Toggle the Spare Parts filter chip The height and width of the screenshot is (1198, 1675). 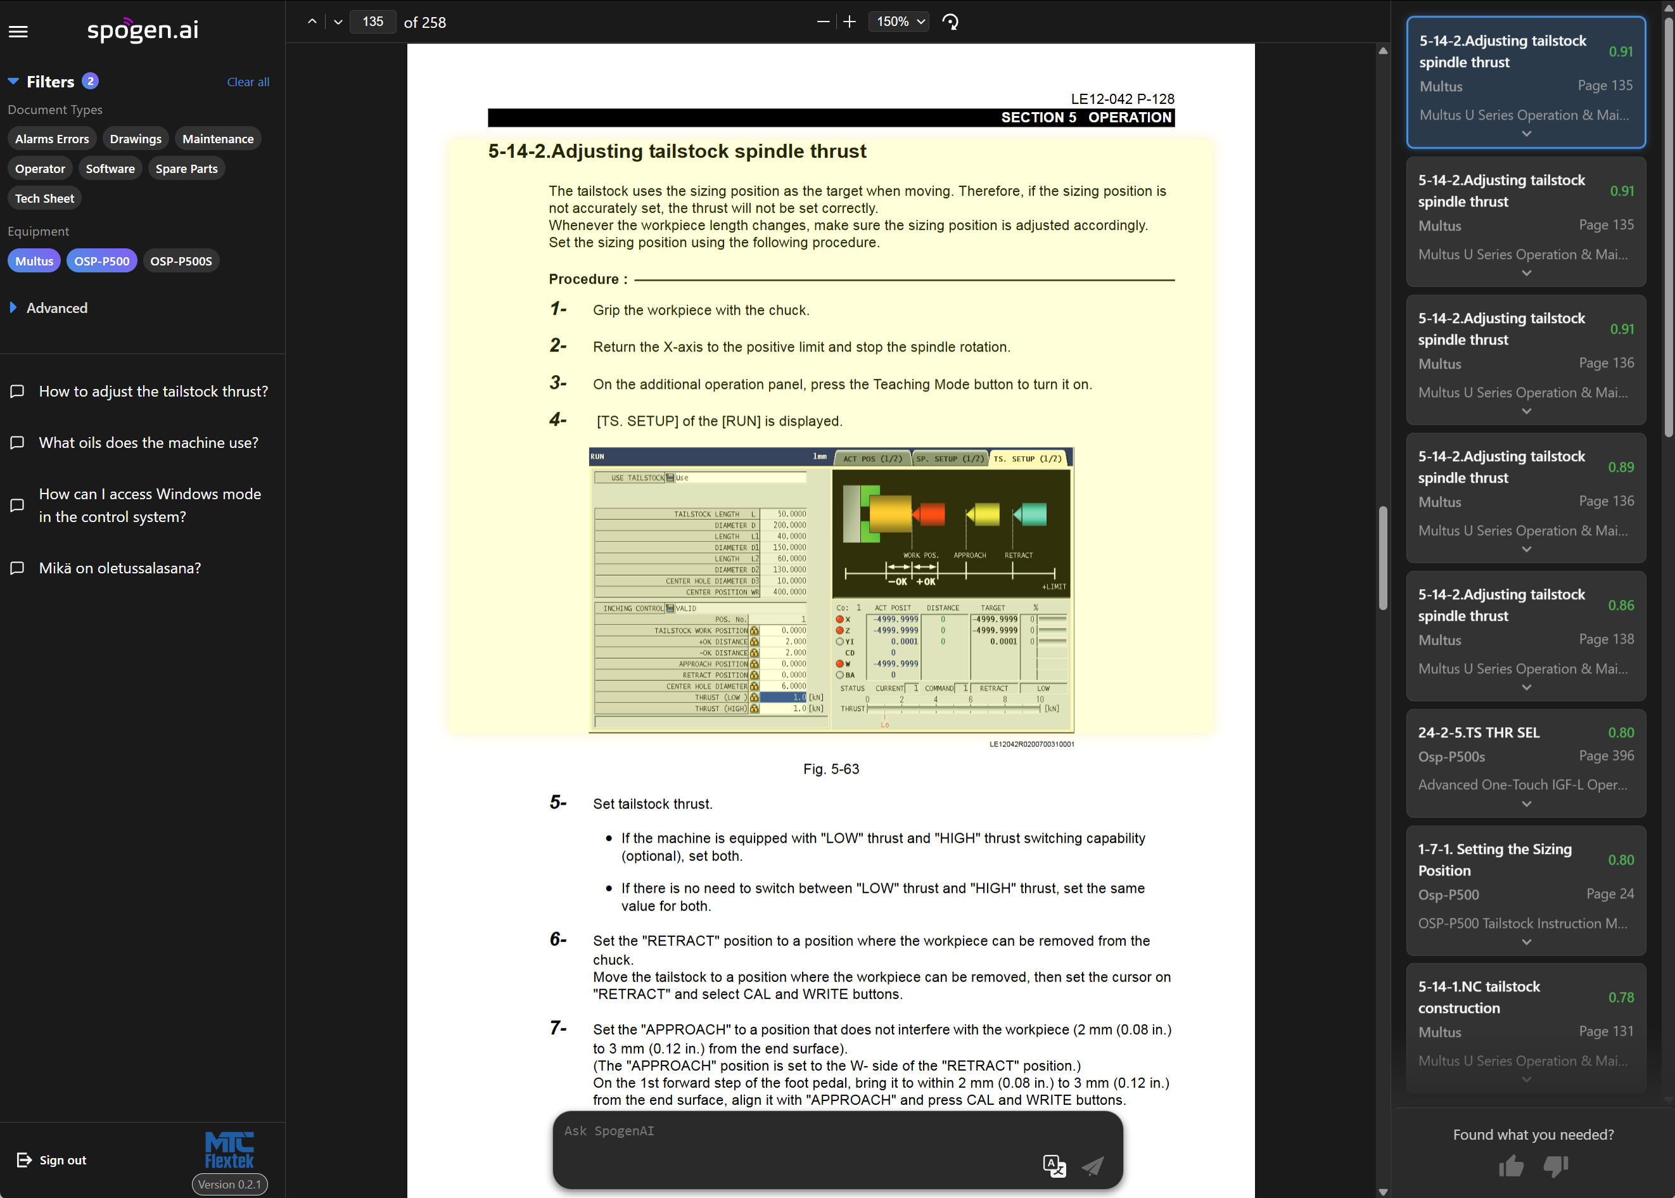(x=187, y=168)
